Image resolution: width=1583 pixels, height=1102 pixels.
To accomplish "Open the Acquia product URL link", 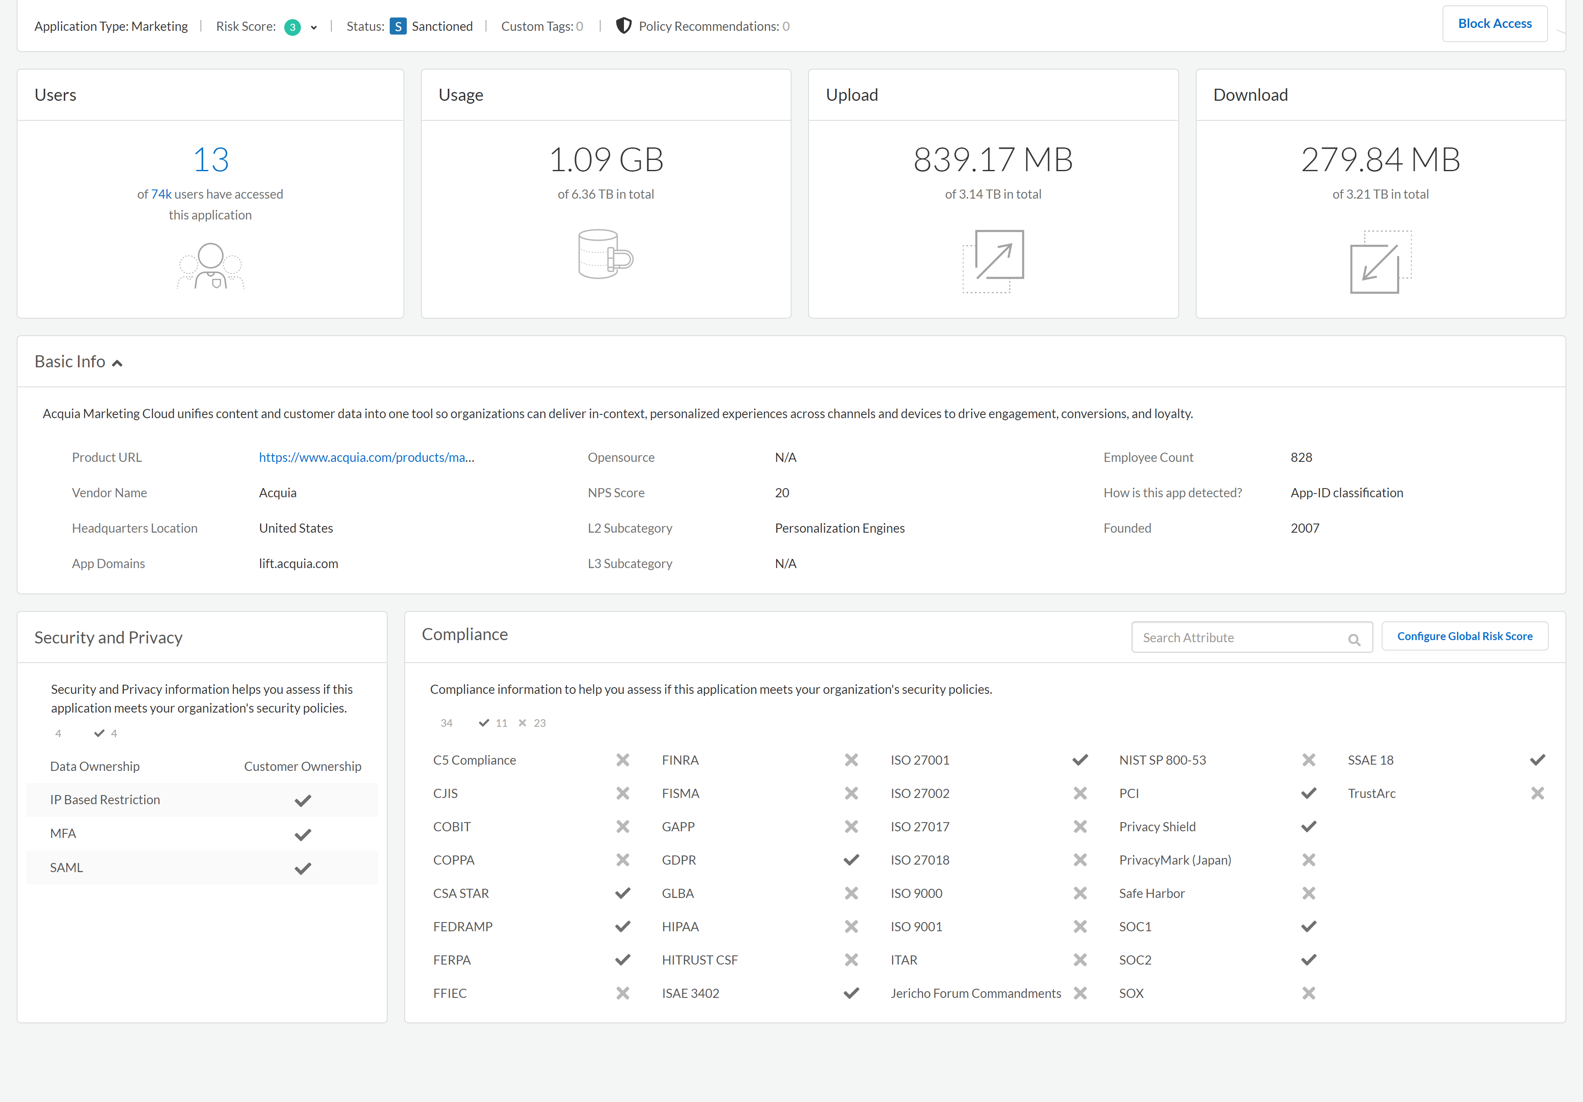I will point(366,457).
